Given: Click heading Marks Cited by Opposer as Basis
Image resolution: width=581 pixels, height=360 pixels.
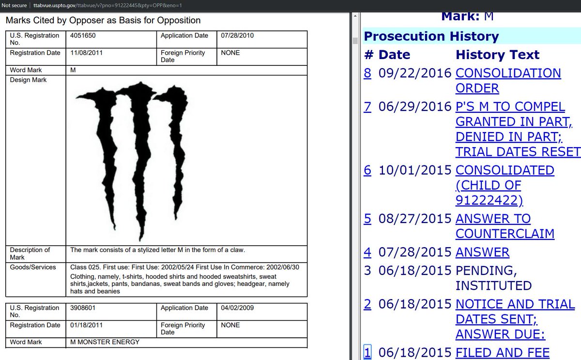Looking at the screenshot, I should [103, 20].
